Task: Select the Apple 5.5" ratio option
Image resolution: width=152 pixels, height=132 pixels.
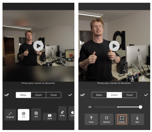Action: 71,113
